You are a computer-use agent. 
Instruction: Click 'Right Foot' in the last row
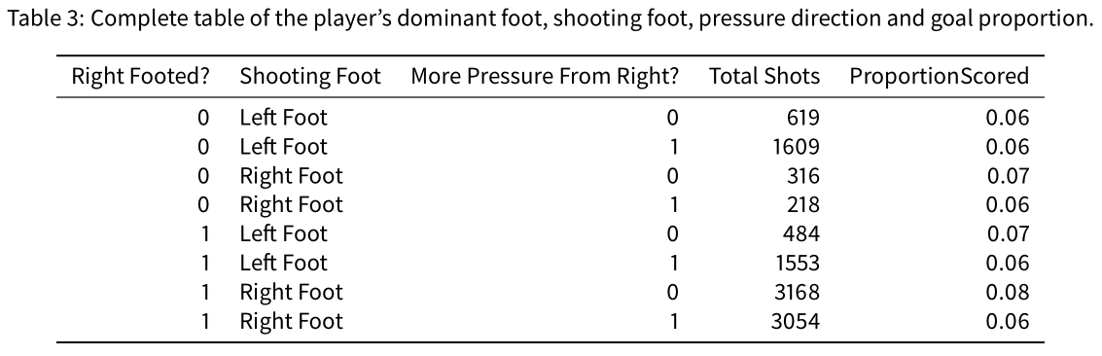click(292, 322)
